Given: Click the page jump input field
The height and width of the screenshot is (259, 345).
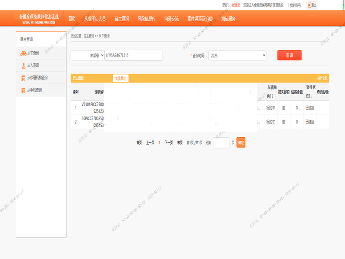Looking at the screenshot, I should (221, 143).
